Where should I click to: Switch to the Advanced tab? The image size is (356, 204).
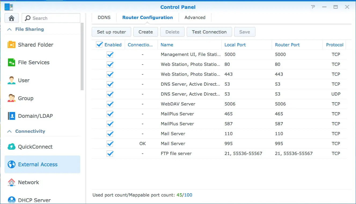[195, 18]
